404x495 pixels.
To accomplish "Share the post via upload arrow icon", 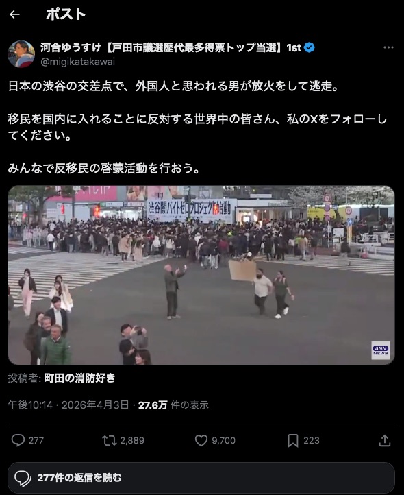I will [384, 440].
